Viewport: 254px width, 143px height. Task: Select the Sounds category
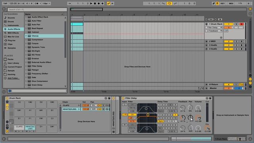pos(11,17)
